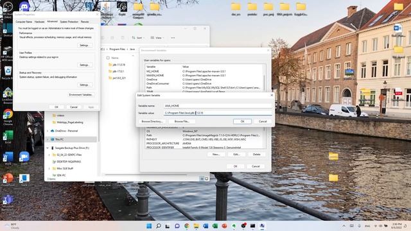
Task: Expand Misc SLB Stuff folder node
Action: click(x=49, y=168)
